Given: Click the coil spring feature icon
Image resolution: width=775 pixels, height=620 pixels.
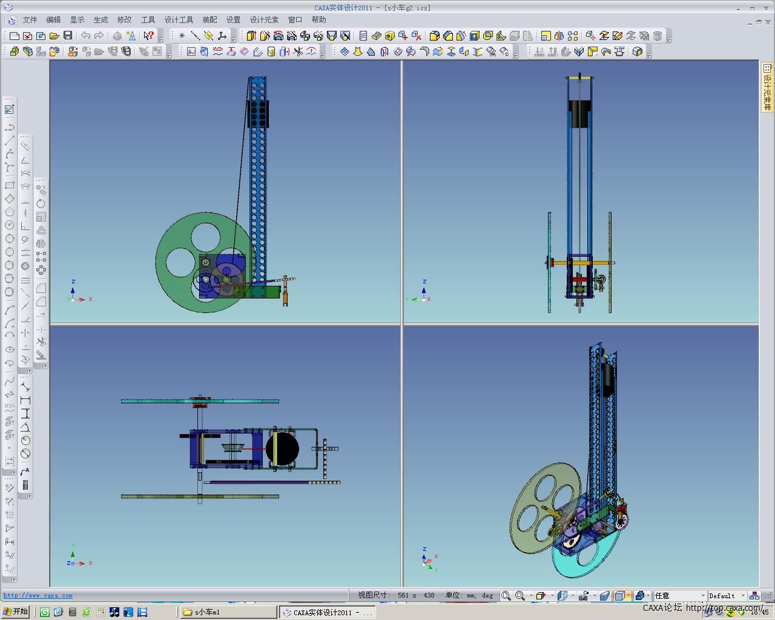Looking at the screenshot, I should pyautogui.click(x=363, y=36).
